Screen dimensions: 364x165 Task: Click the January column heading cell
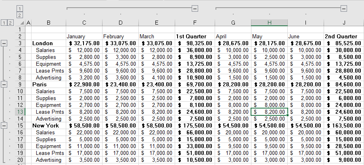pos(84,36)
